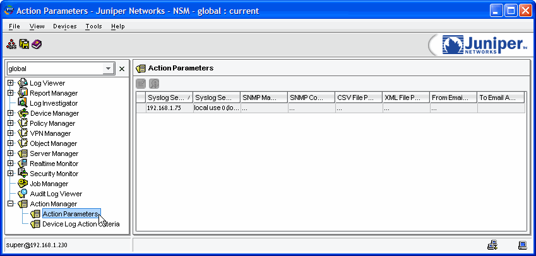Click the Policy Manager icon
Screen dimensions: 536x256
[23, 123]
